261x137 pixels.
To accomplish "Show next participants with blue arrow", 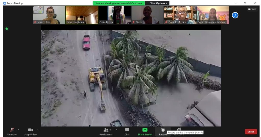I will (235, 15).
